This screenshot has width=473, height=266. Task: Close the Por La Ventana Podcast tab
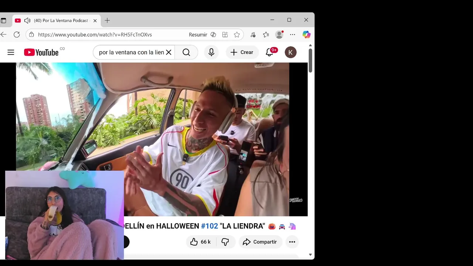pos(95,21)
